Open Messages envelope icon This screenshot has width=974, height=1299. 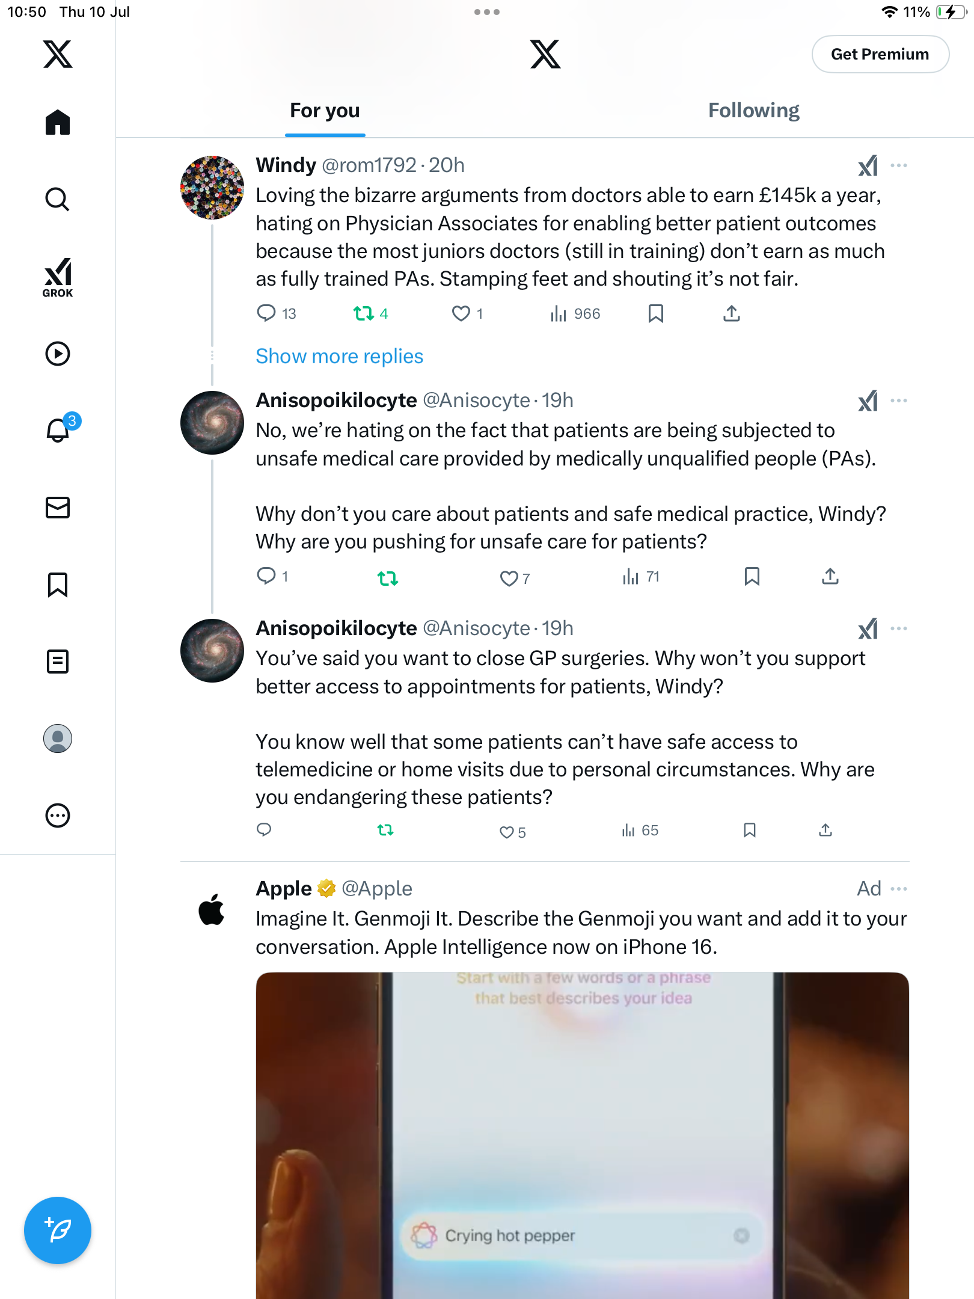58,508
